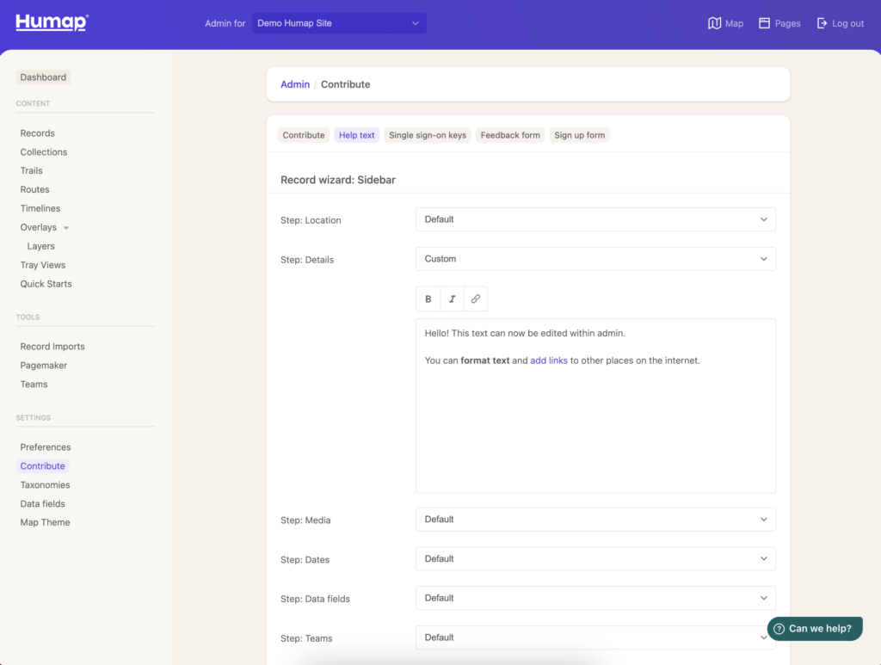
Task: Switch to the Sign up form tab
Action: pyautogui.click(x=579, y=135)
